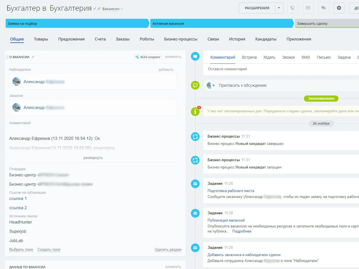Select the Встреча activity tab

pos(249,57)
